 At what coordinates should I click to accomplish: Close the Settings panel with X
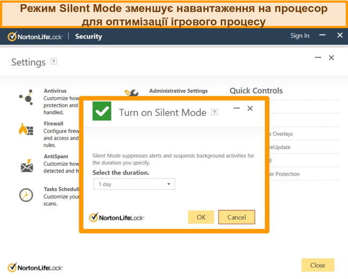point(331,58)
